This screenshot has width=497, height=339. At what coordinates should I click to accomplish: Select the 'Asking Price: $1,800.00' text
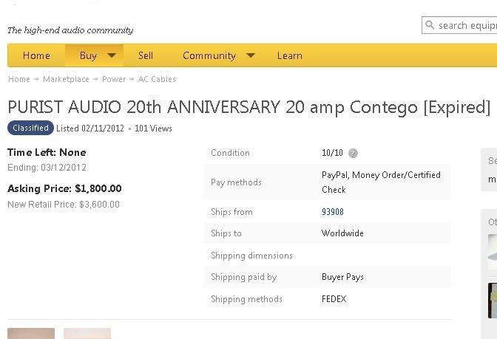(x=64, y=188)
